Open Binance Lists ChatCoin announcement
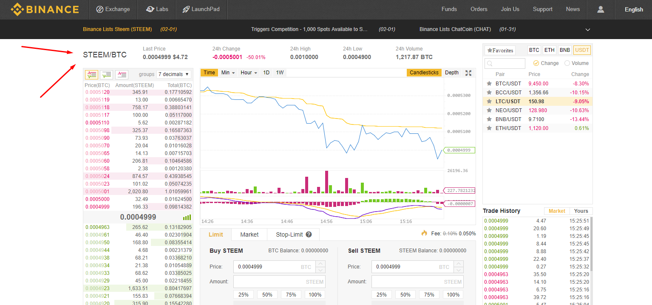 (455, 29)
